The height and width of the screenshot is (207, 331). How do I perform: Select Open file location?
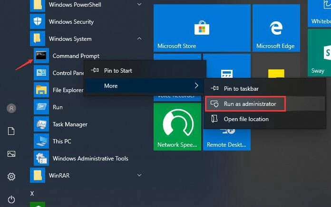[246, 119]
